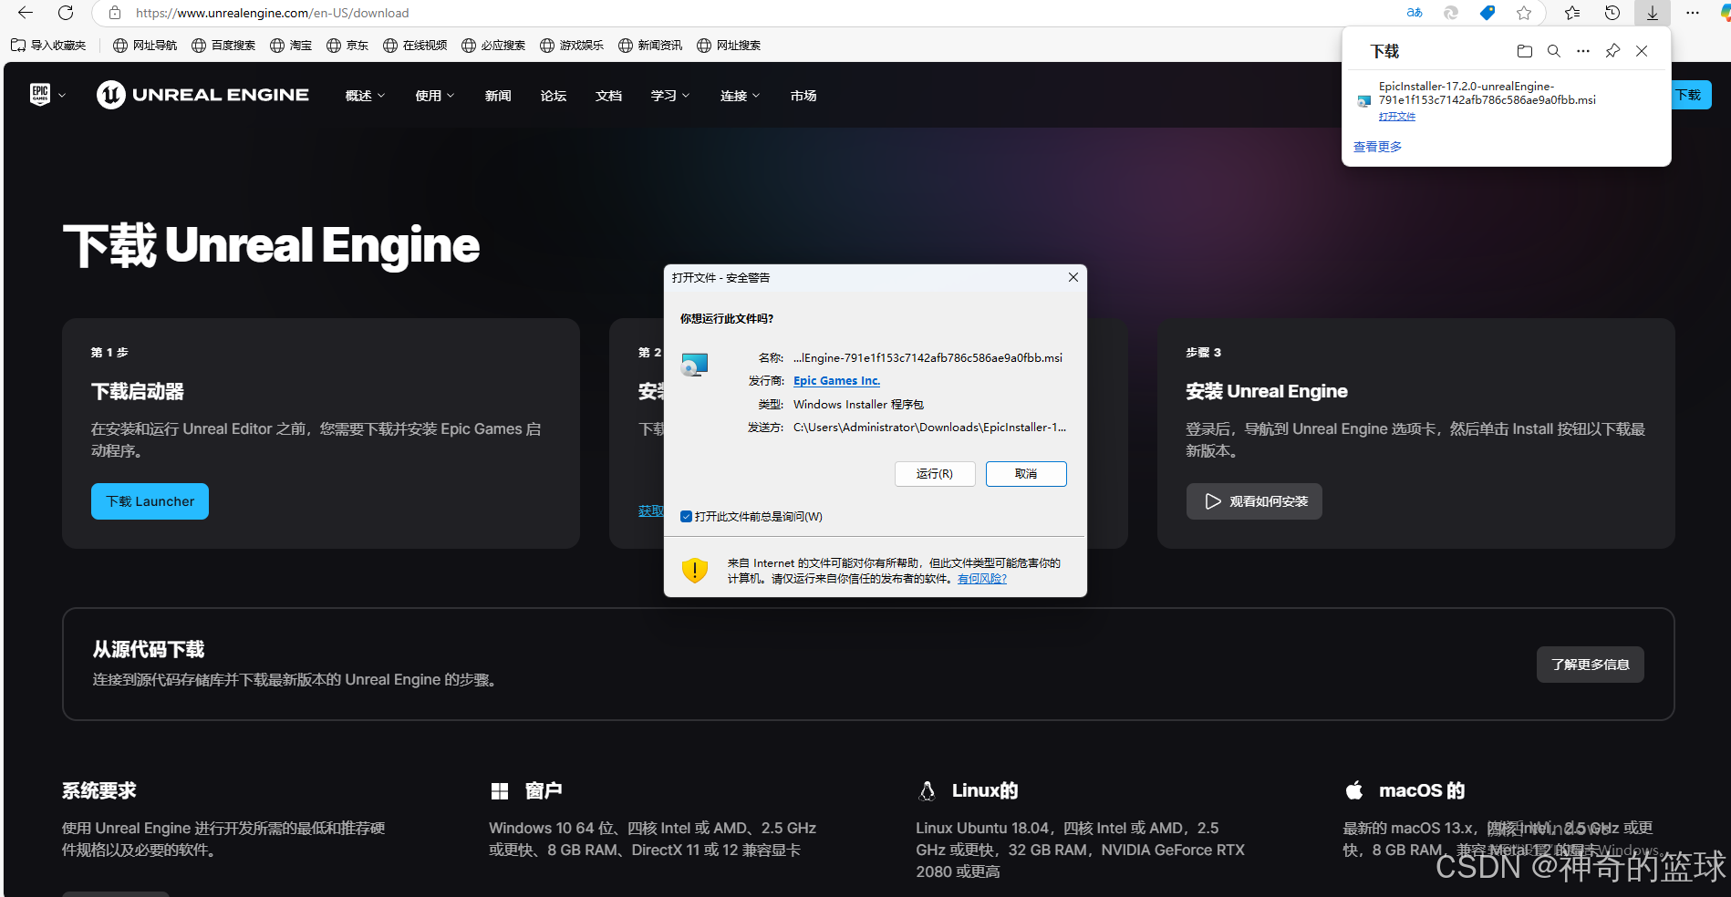1731x897 pixels.
Task: Open more options in the downloads panel
Action: [1583, 51]
